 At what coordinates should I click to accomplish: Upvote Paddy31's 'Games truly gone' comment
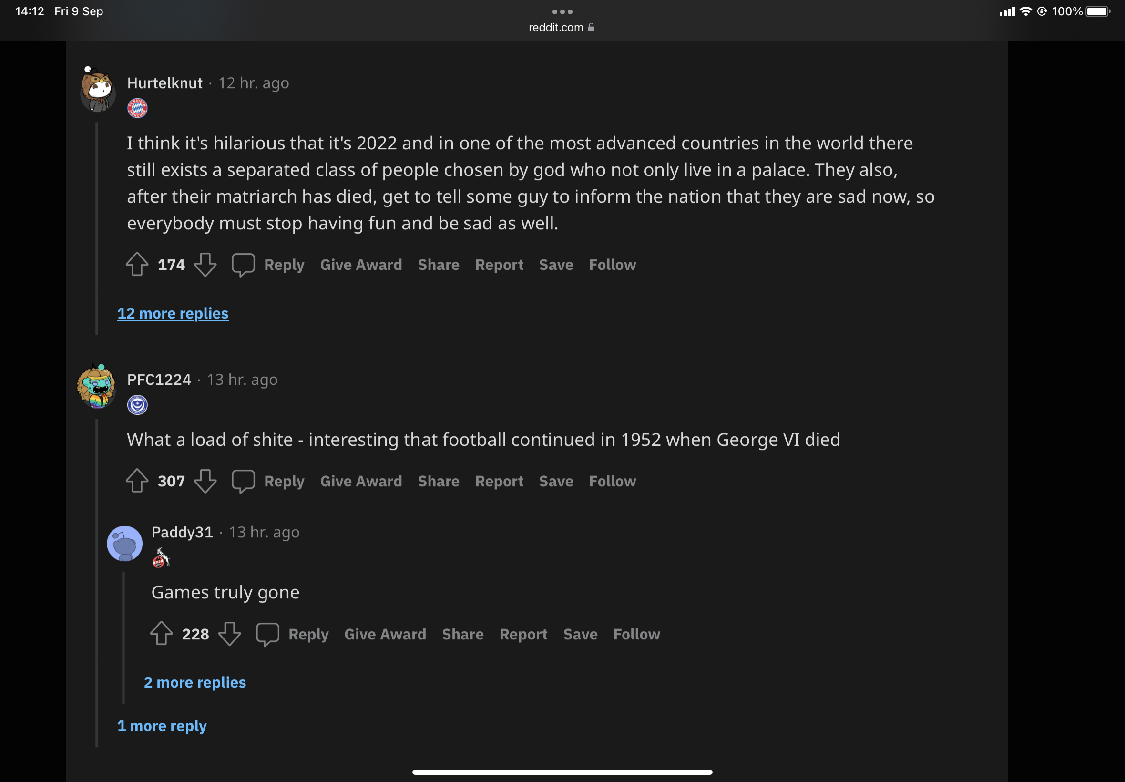pyautogui.click(x=161, y=634)
